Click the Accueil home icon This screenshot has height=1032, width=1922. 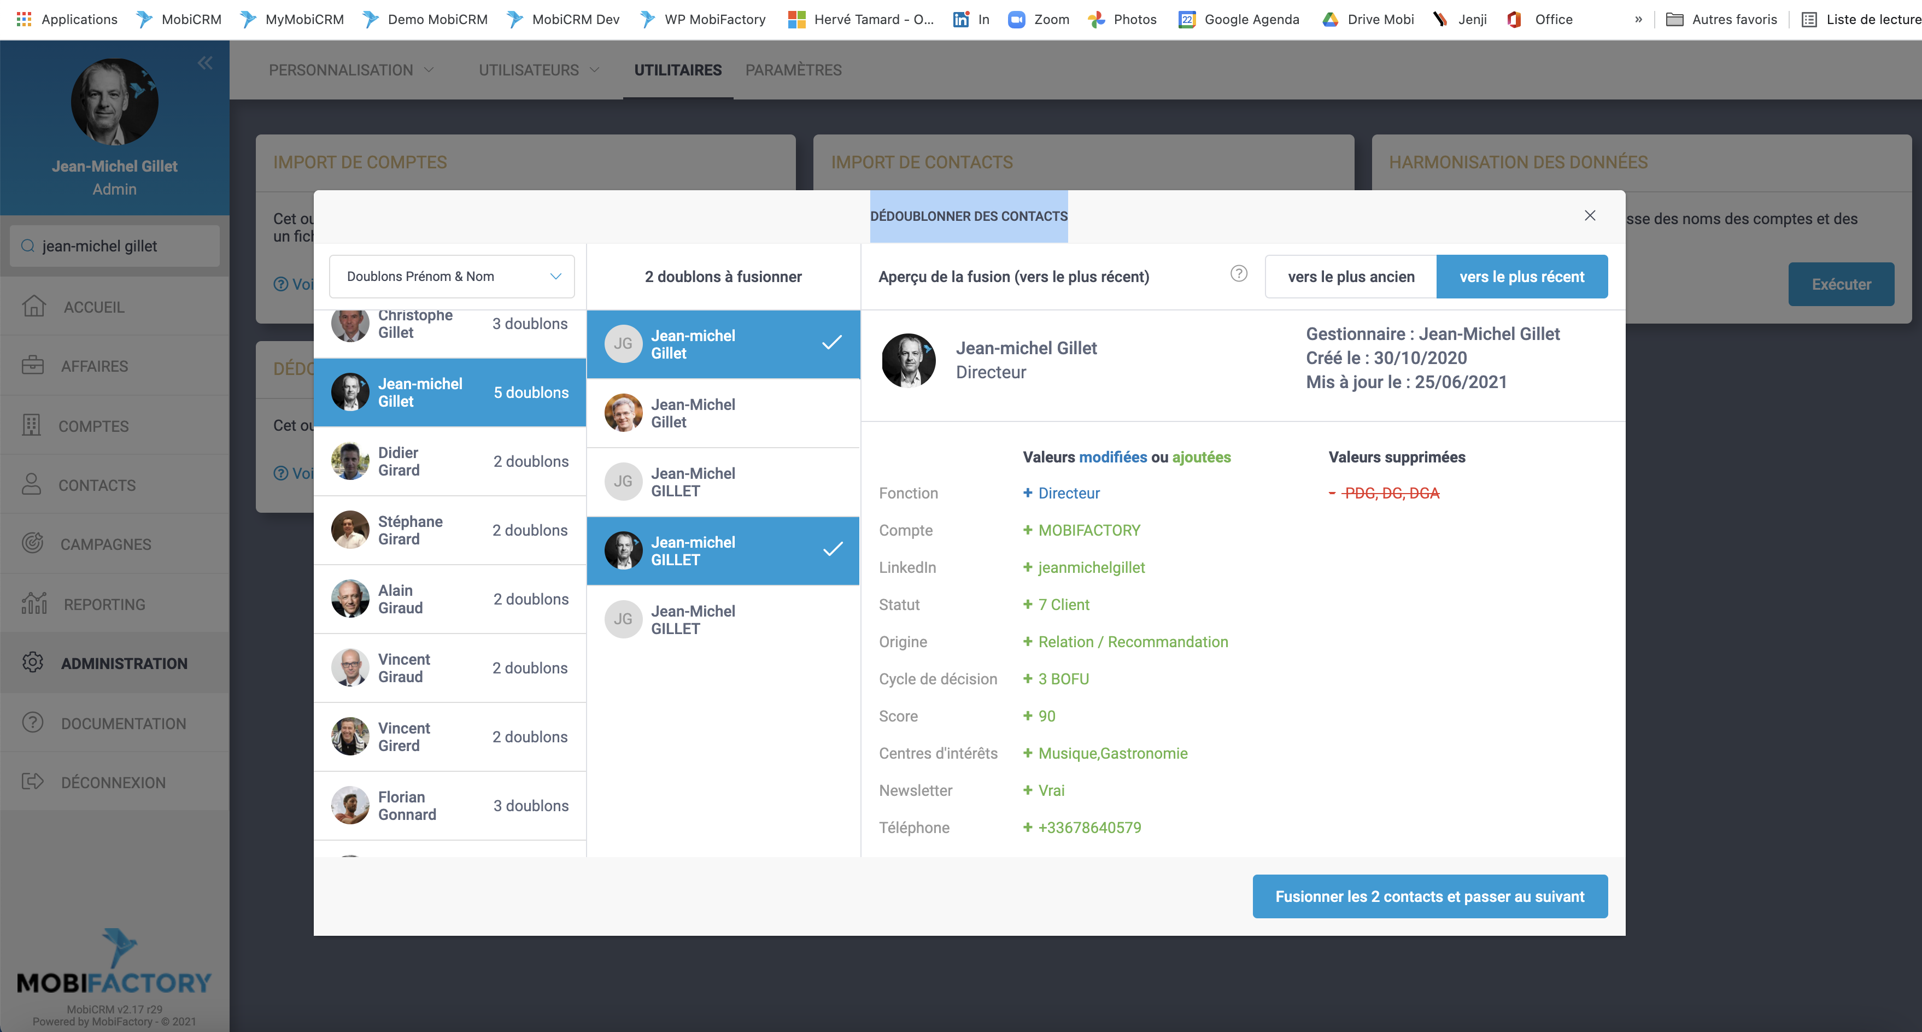[x=33, y=306]
